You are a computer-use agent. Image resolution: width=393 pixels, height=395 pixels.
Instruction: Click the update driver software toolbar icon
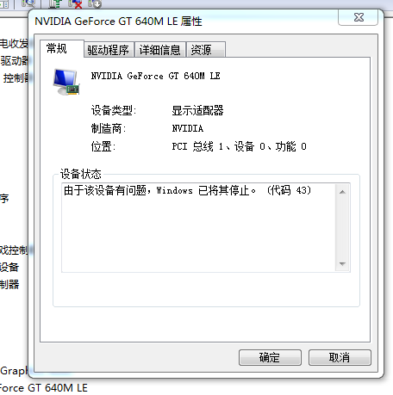coord(55,3)
